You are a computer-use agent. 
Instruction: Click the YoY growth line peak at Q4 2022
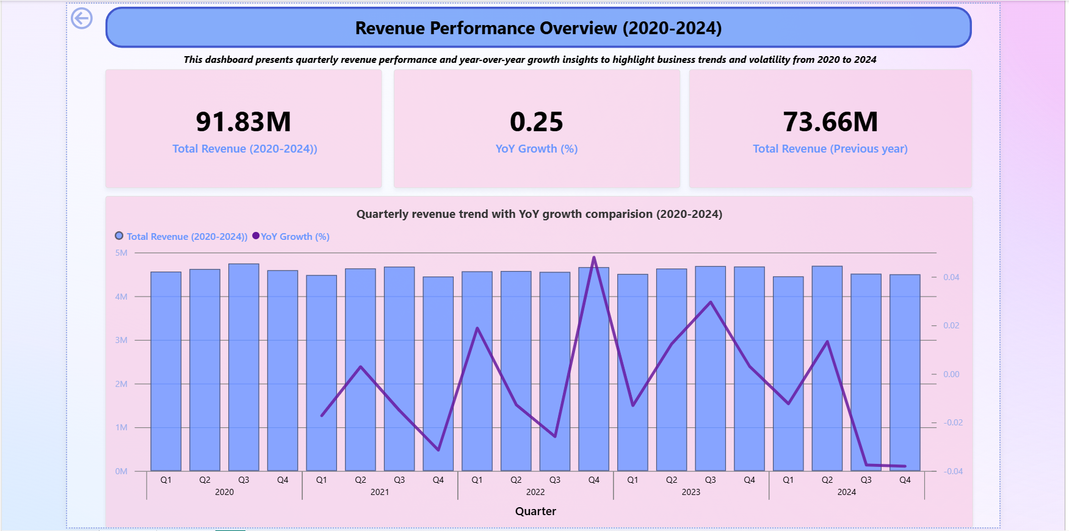point(594,258)
